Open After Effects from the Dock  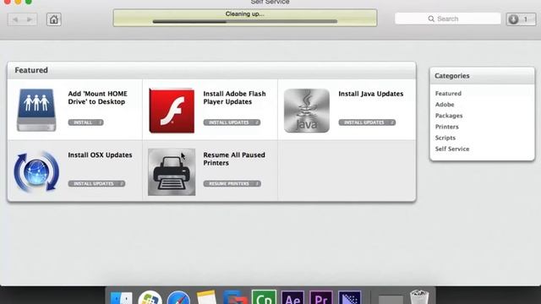[292, 298]
